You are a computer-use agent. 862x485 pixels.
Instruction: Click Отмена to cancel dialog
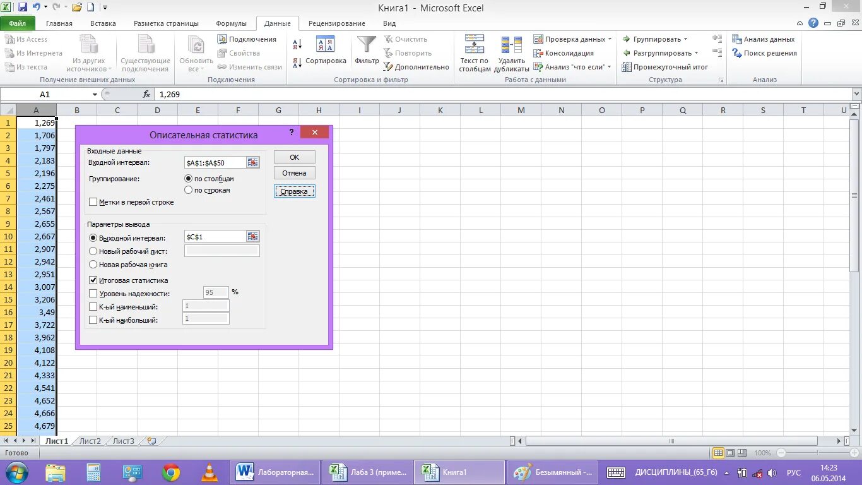295,173
